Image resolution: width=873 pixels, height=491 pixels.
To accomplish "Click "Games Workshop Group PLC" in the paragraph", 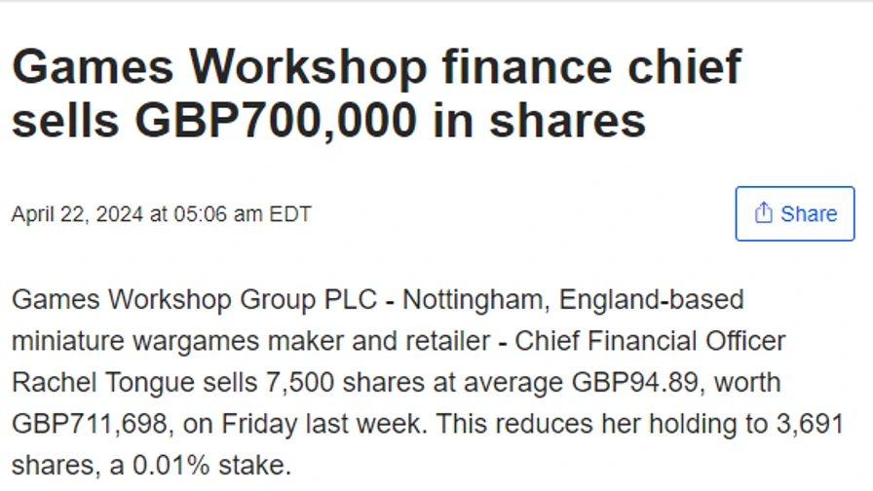I will pyautogui.click(x=194, y=299).
